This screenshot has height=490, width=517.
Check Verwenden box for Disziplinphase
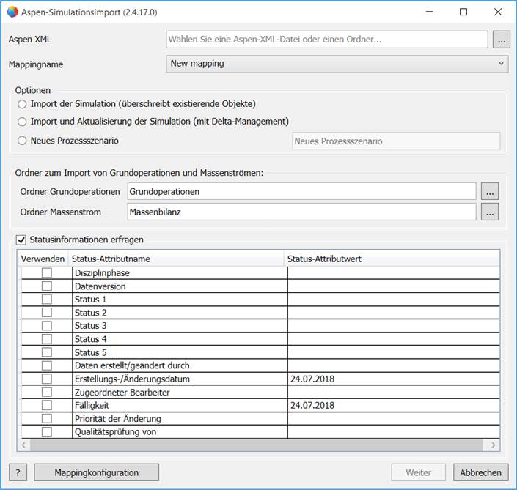tap(47, 272)
